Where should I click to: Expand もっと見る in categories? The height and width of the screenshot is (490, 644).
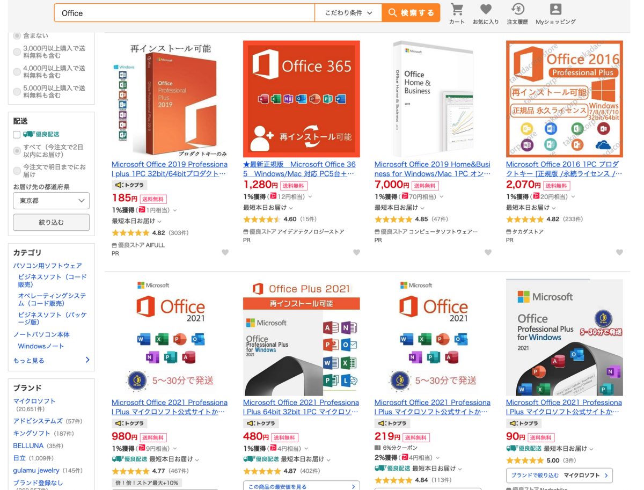point(51,360)
